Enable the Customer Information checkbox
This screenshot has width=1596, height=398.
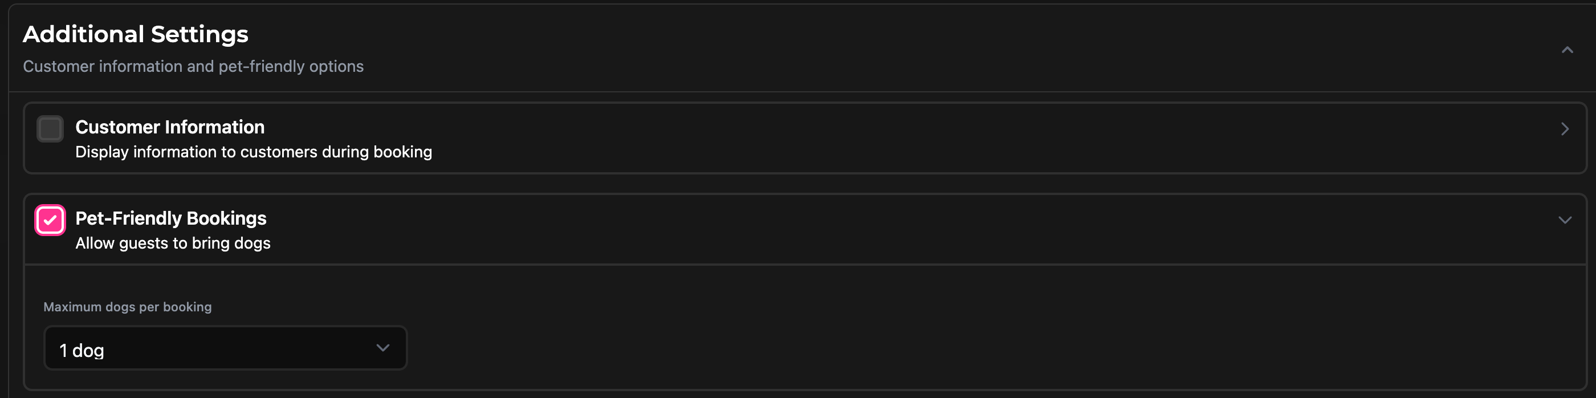pos(50,129)
